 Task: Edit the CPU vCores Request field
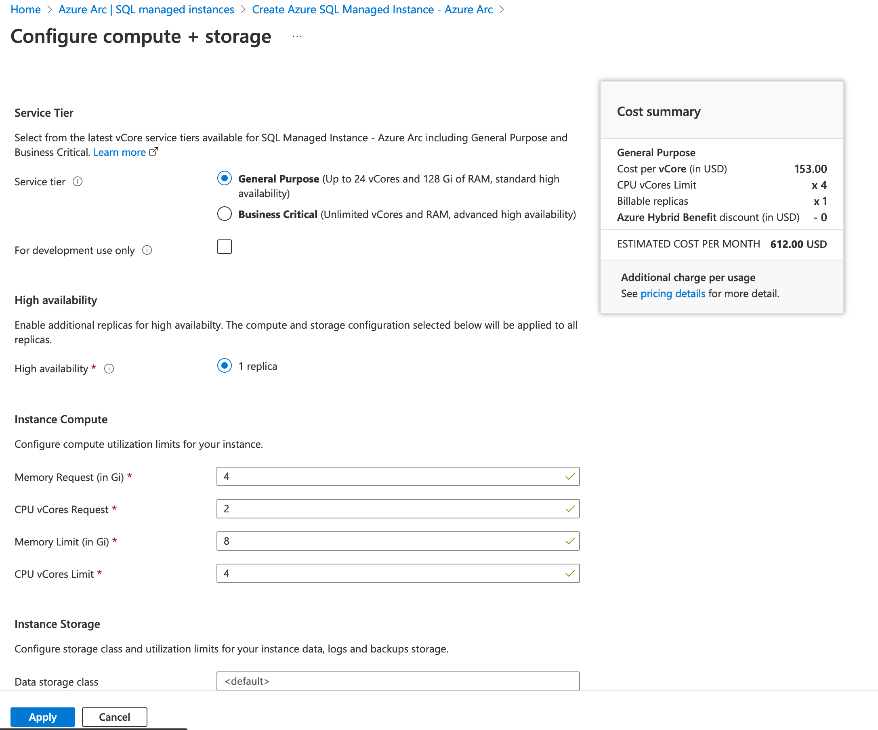[398, 508]
